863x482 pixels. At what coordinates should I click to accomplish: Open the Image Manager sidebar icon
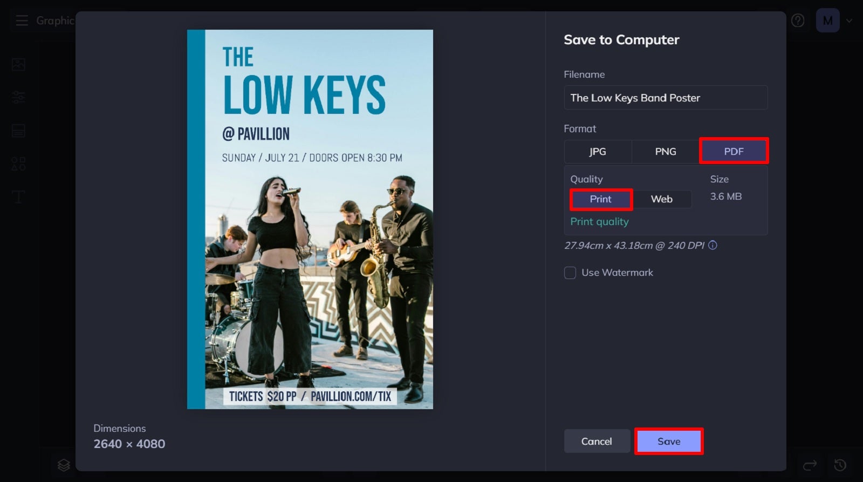[x=18, y=65]
